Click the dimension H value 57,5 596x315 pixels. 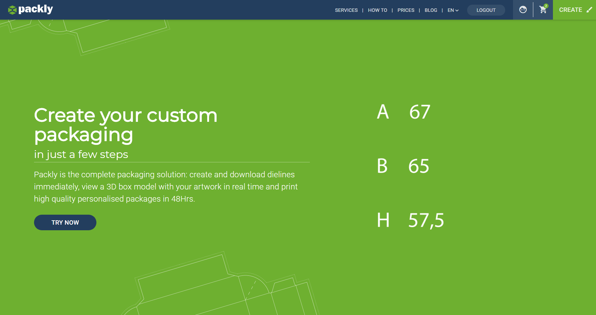[426, 220]
